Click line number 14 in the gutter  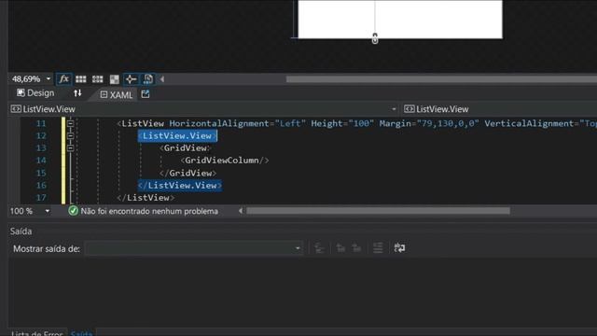tap(41, 161)
